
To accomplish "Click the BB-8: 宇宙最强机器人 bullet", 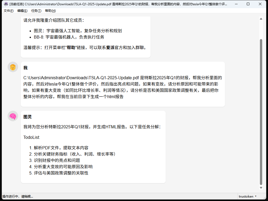I will coord(69,37).
